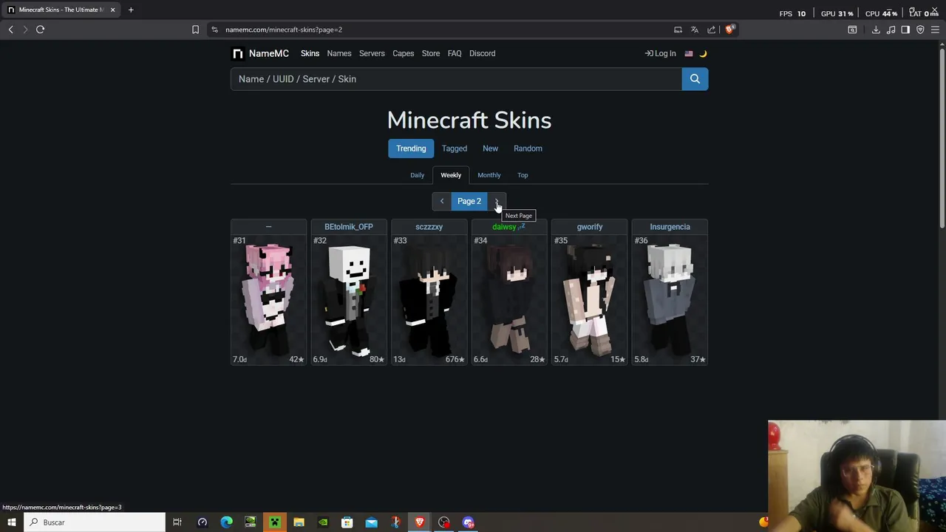Screen dimensions: 946x532
Task: Open skin #31 with pink hair
Action: tap(269, 299)
